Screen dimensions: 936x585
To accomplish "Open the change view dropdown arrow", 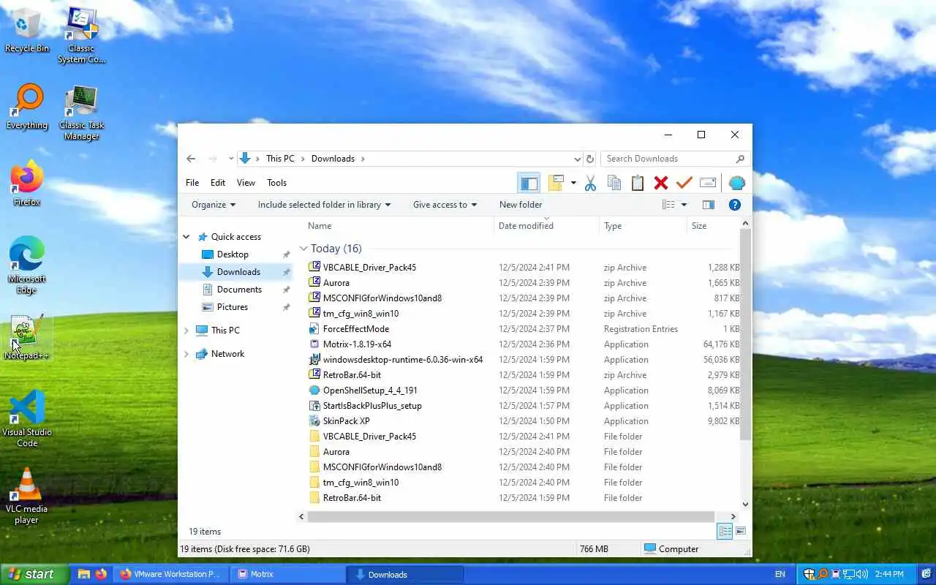I will [x=684, y=205].
